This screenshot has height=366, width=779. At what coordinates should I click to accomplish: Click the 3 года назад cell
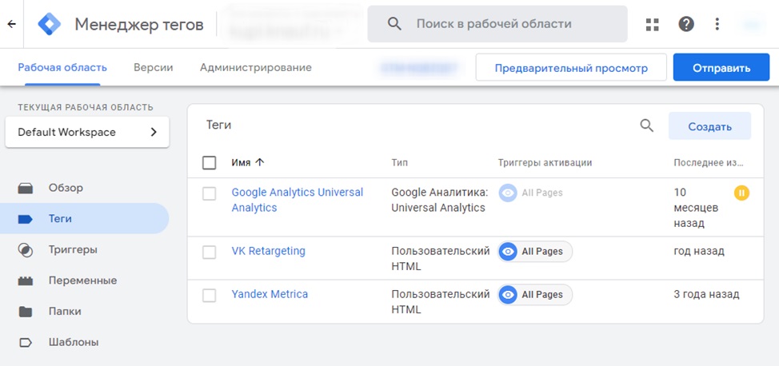[706, 295]
